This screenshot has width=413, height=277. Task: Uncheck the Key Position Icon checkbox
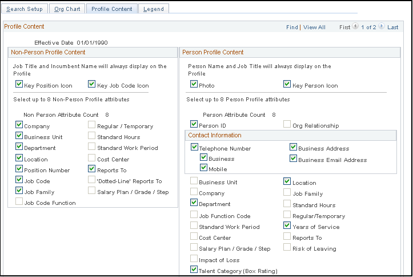(20, 85)
